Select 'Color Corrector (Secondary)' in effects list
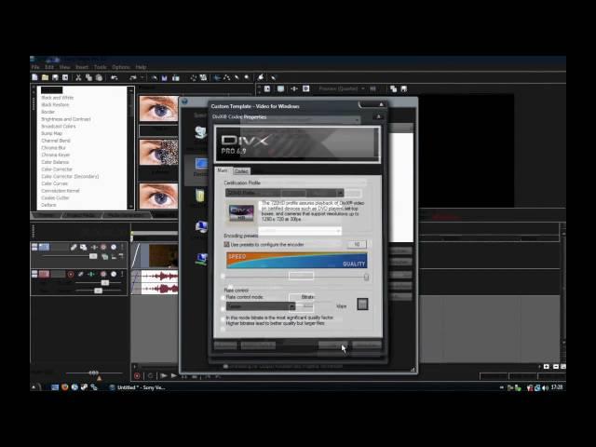 point(70,176)
